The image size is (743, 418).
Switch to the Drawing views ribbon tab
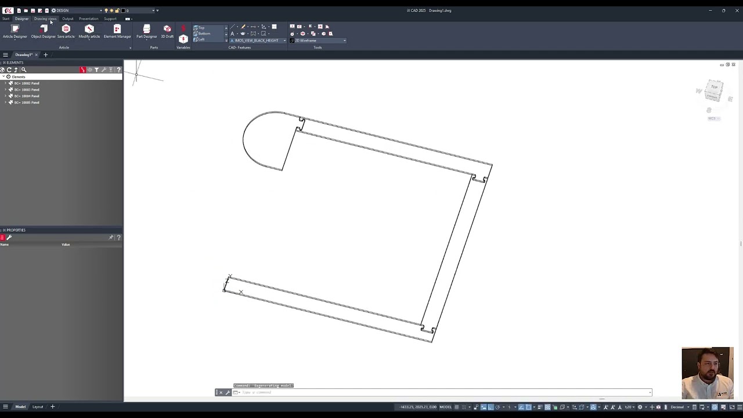(45, 19)
